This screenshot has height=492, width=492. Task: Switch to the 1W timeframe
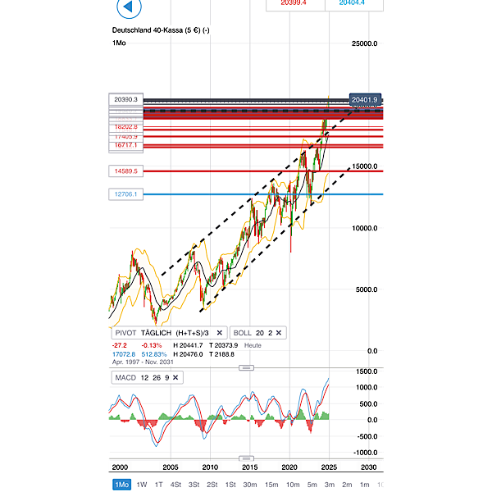(141, 485)
